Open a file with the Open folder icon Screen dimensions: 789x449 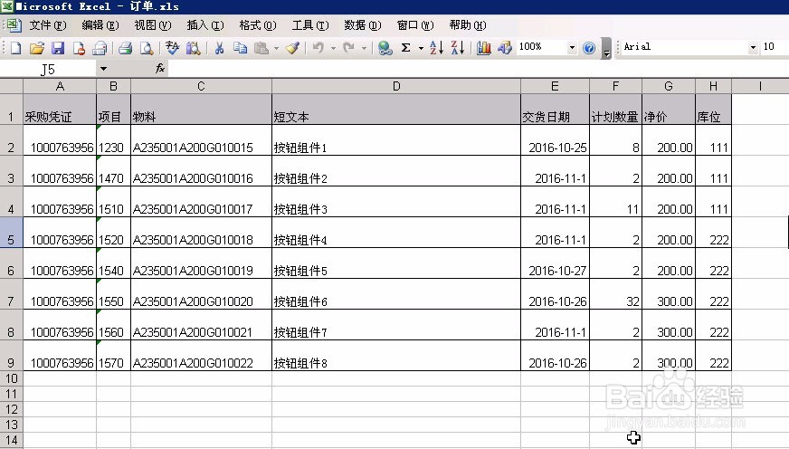point(37,48)
